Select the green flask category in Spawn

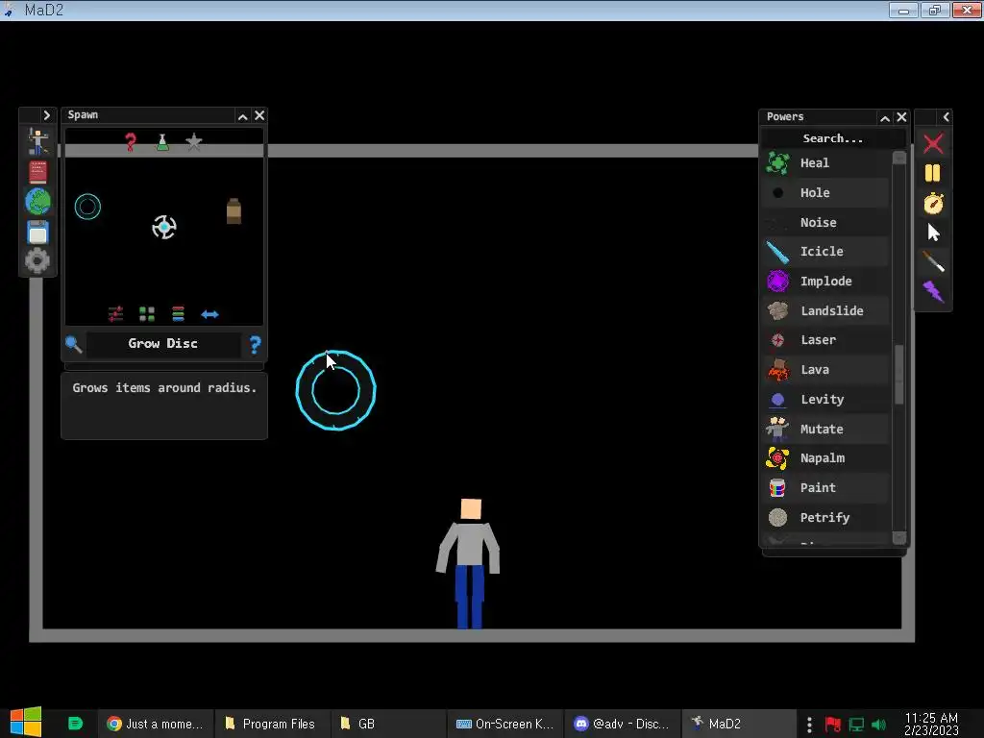(x=162, y=142)
